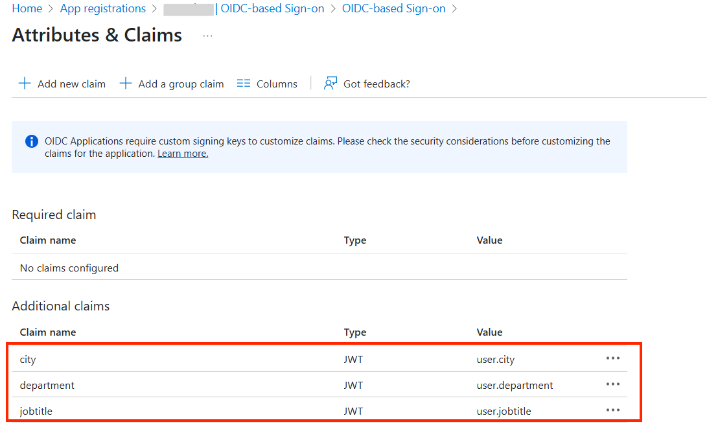The image size is (707, 429).
Task: Click Claim name header under Additional claims
Action: [48, 332]
